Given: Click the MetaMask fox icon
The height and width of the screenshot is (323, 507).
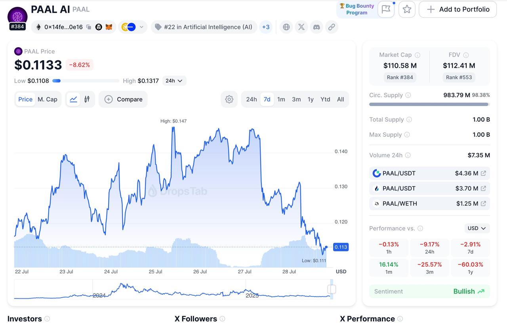Looking at the screenshot, I should point(109,27).
